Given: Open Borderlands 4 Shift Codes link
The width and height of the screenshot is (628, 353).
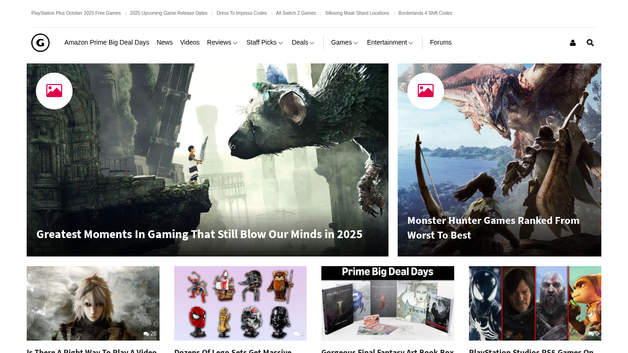Looking at the screenshot, I should click(x=425, y=13).
